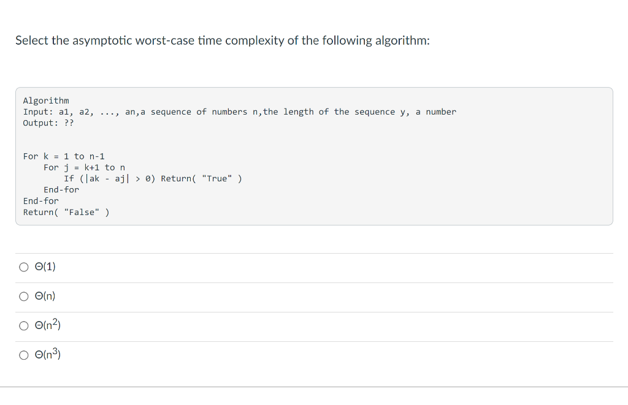
Task: Click the Θ(n³) answer label text
Action: [x=47, y=354]
